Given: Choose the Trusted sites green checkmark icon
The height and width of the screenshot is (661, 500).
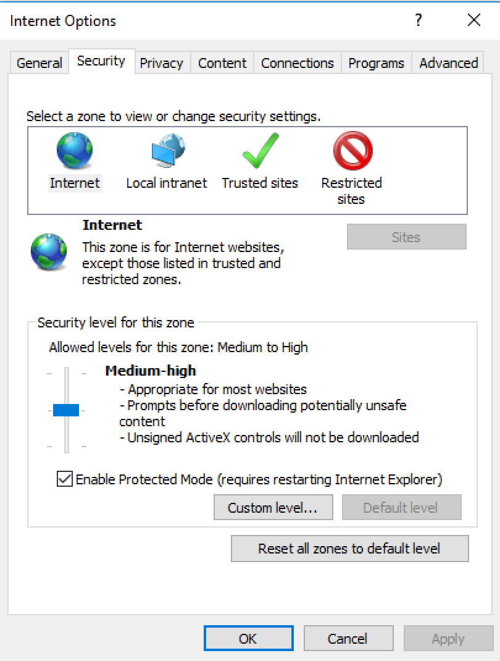Looking at the screenshot, I should tap(260, 151).
